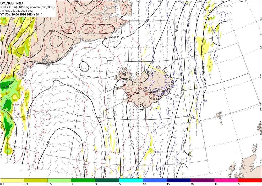This screenshot has width=262, height=186.
Task: Click the '1014' isobar label
Action: pos(203,69)
